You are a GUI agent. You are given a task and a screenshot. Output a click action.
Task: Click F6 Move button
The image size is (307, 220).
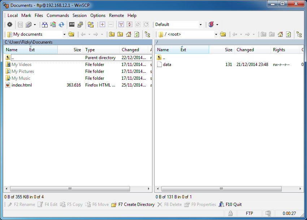97,204
